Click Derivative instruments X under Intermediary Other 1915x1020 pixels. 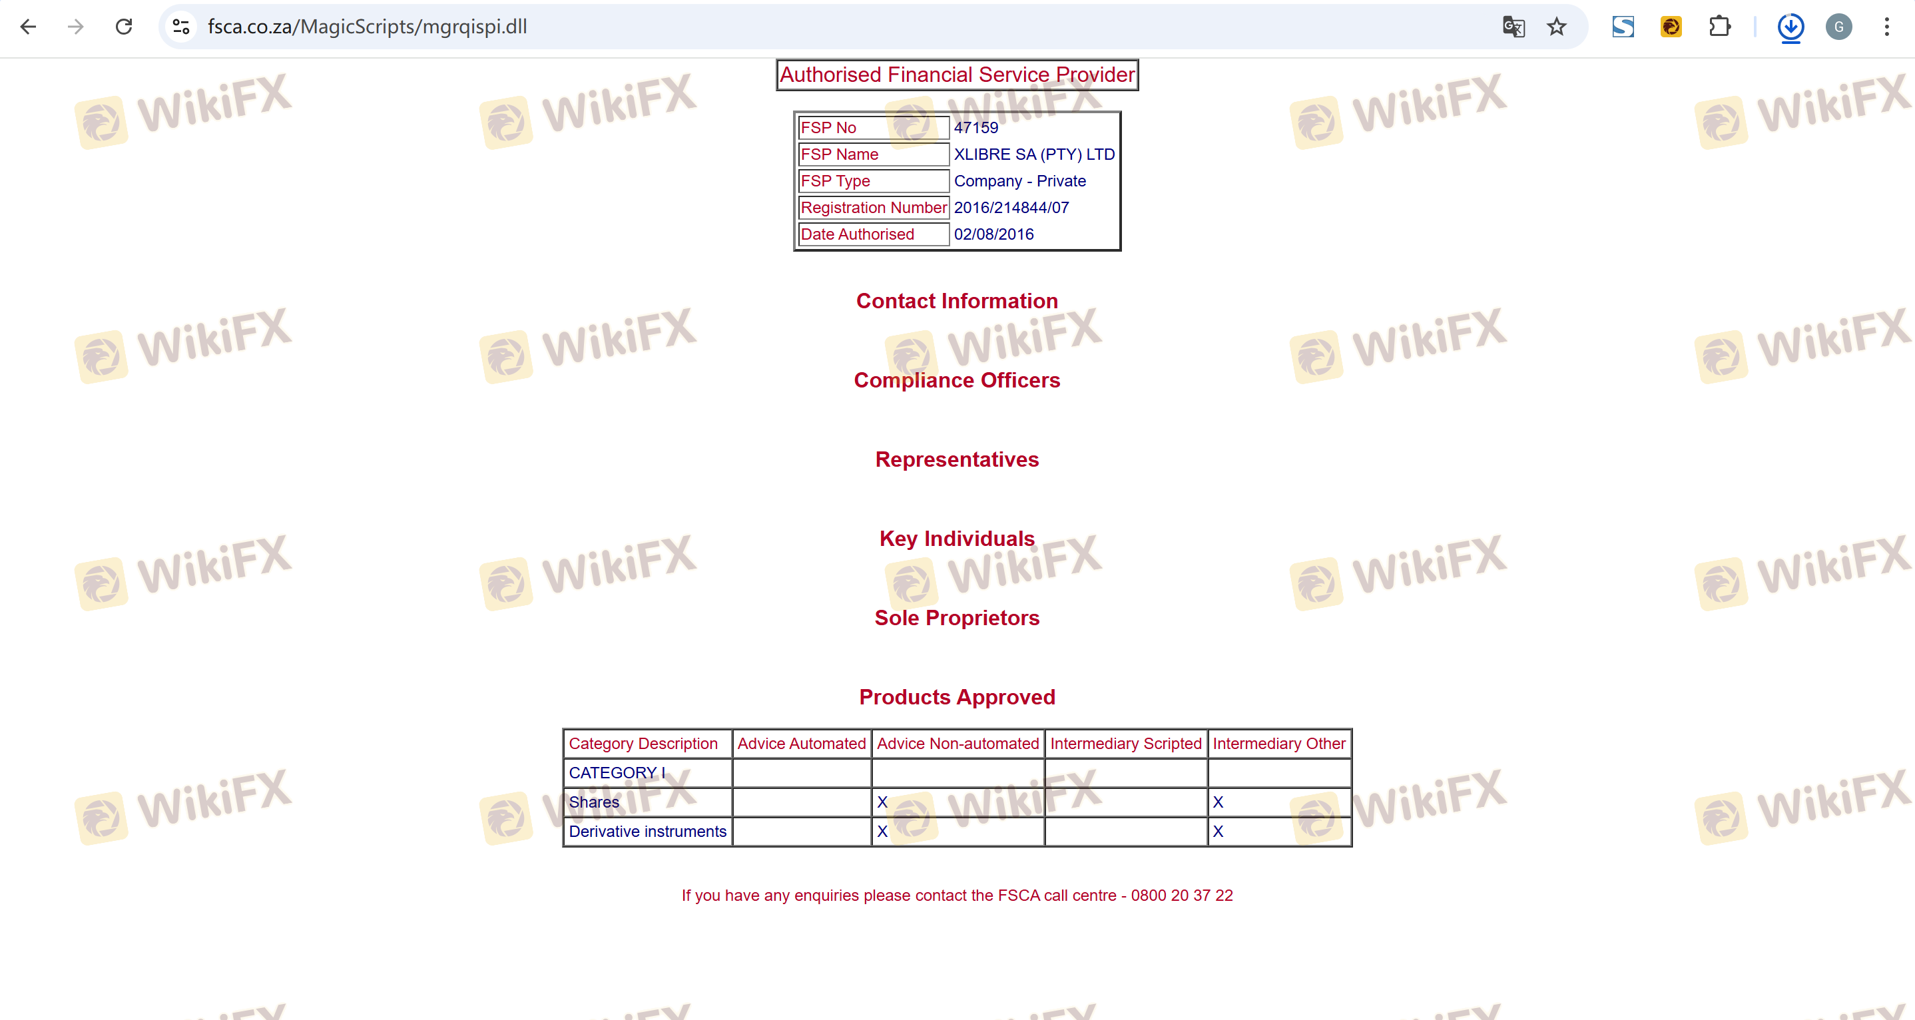coord(1218,832)
